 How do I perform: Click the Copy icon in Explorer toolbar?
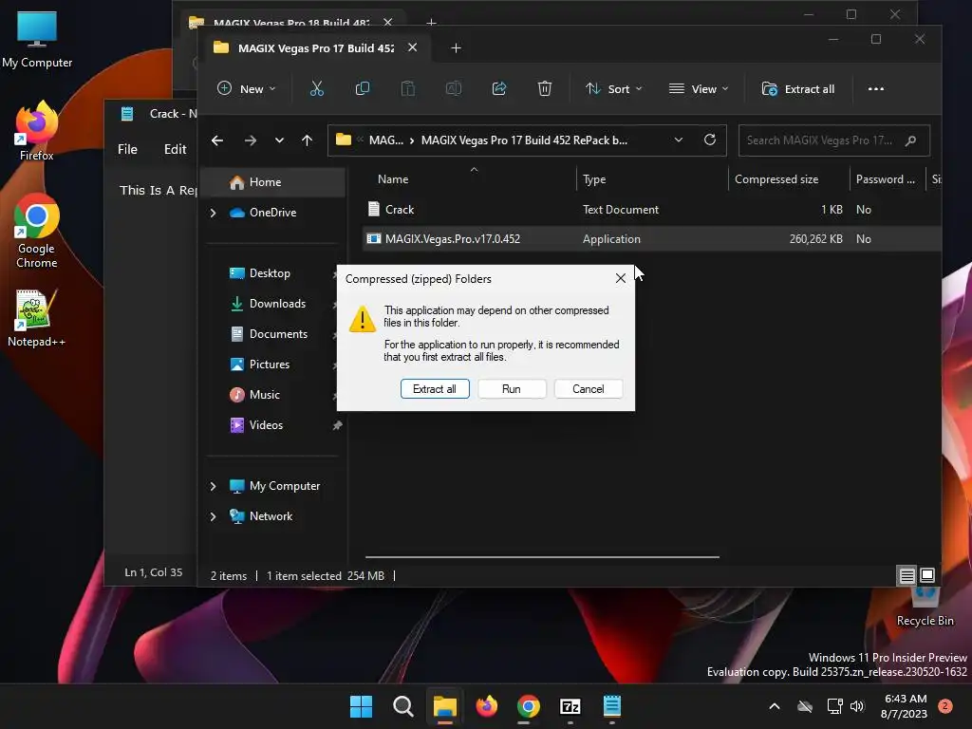point(362,88)
